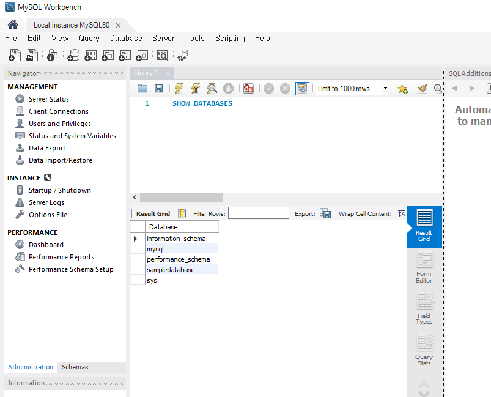Image resolution: width=491 pixels, height=397 pixels.
Task: Open the Field Types side panel
Action: click(x=424, y=309)
